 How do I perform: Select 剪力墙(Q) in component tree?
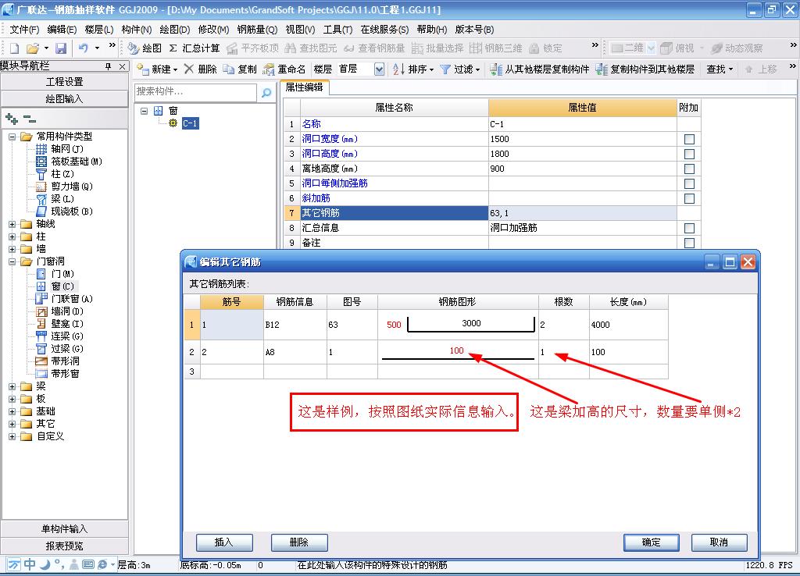click(72, 187)
